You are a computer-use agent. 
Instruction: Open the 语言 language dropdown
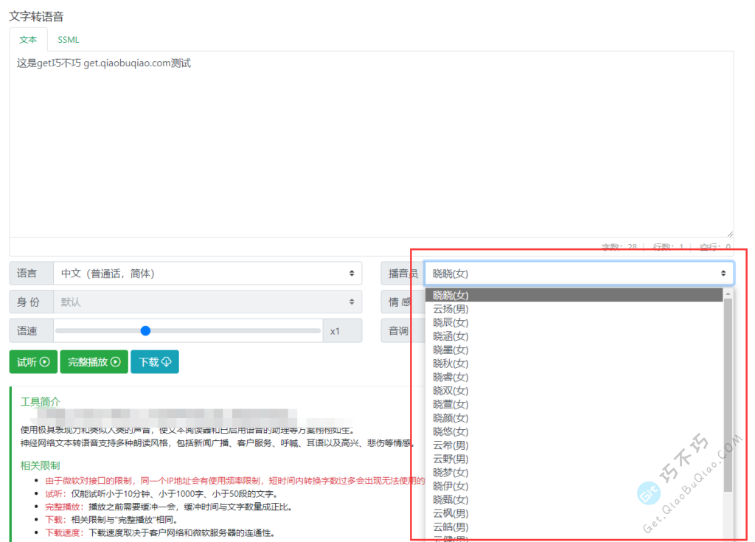tap(207, 274)
